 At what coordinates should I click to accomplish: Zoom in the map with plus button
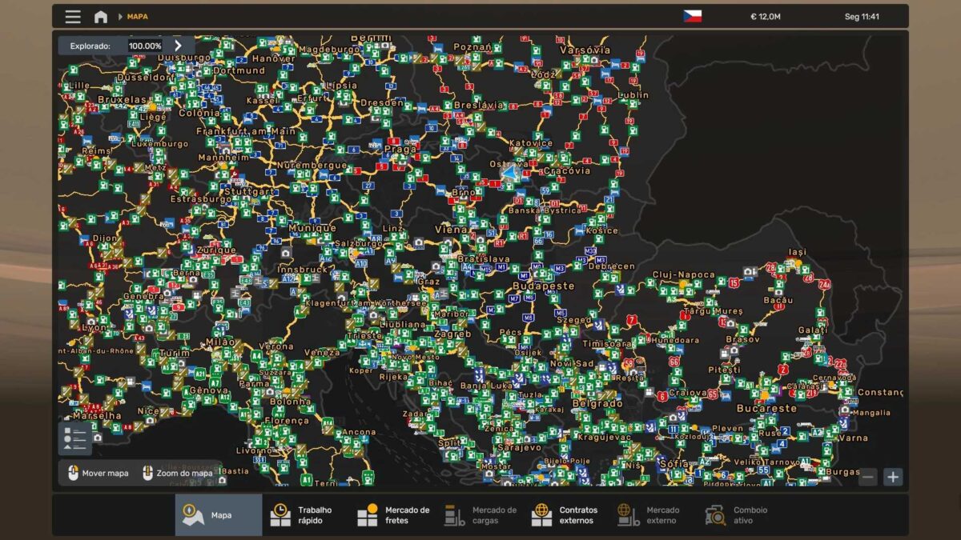tap(892, 478)
